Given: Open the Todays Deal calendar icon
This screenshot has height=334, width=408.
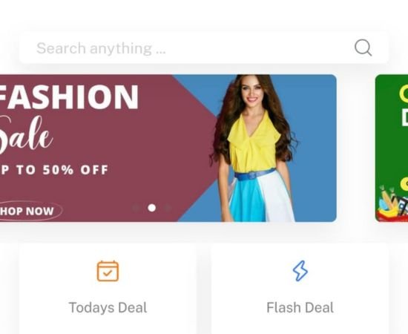Looking at the screenshot, I should pyautogui.click(x=108, y=271).
